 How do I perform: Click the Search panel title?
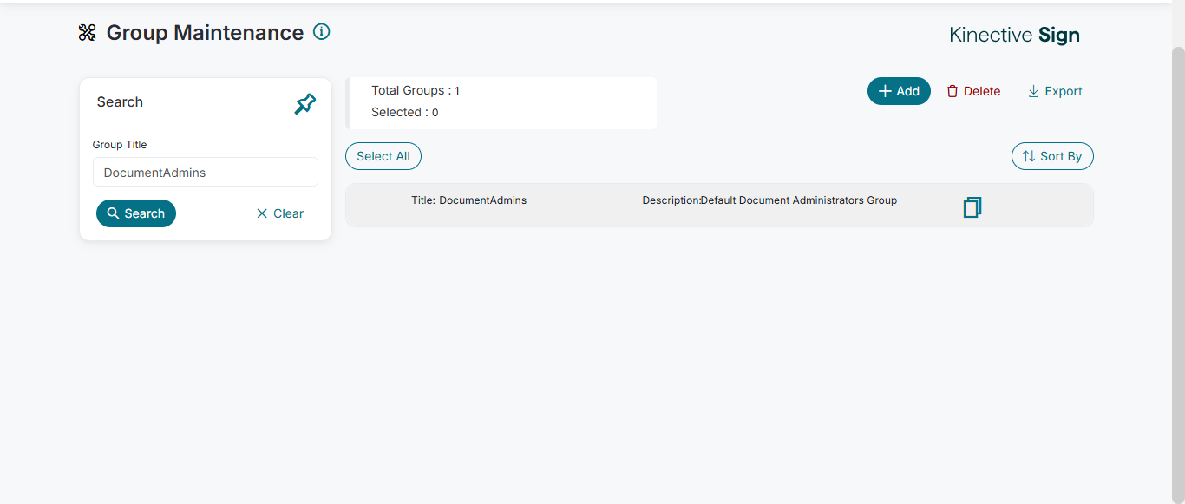click(120, 101)
